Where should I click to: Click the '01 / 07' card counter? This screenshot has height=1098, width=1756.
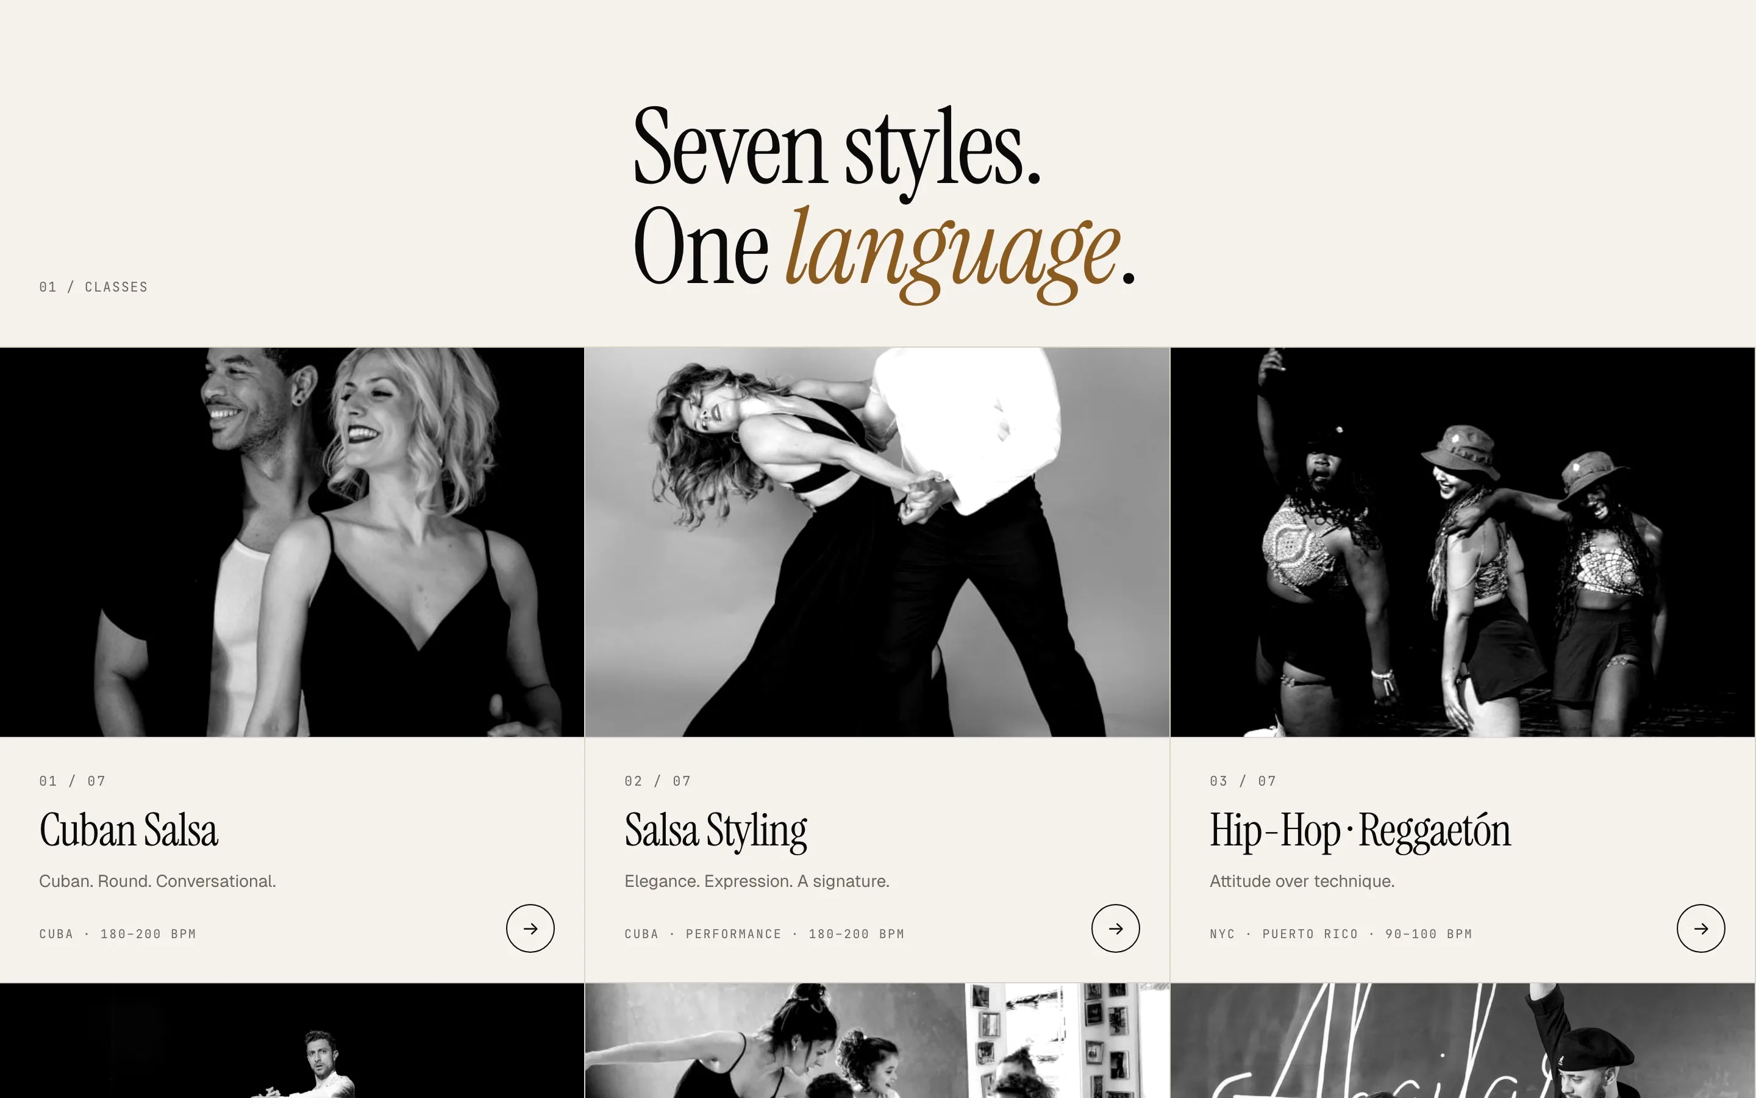[73, 781]
